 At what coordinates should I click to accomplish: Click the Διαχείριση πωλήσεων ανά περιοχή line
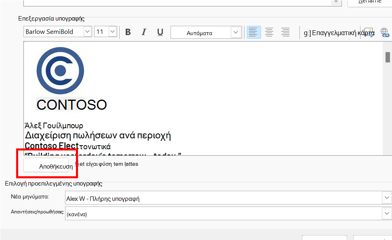[98, 136]
